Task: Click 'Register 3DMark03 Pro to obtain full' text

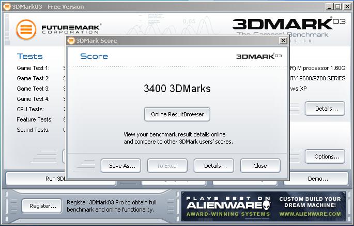Action: tap(112, 202)
